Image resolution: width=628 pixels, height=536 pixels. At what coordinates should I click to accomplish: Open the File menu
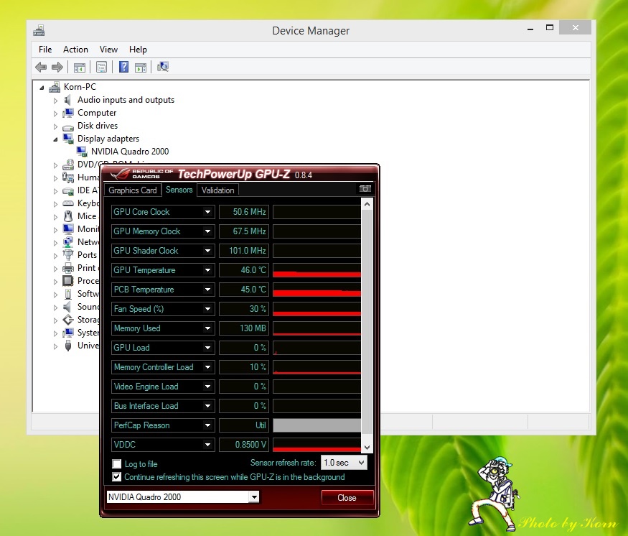45,50
